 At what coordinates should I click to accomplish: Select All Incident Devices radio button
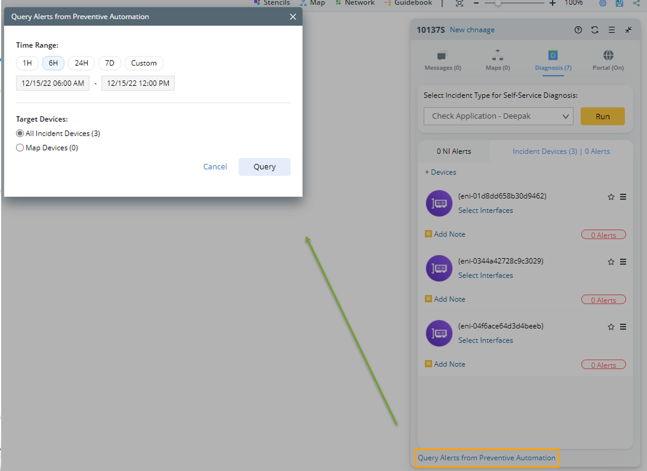[x=20, y=133]
